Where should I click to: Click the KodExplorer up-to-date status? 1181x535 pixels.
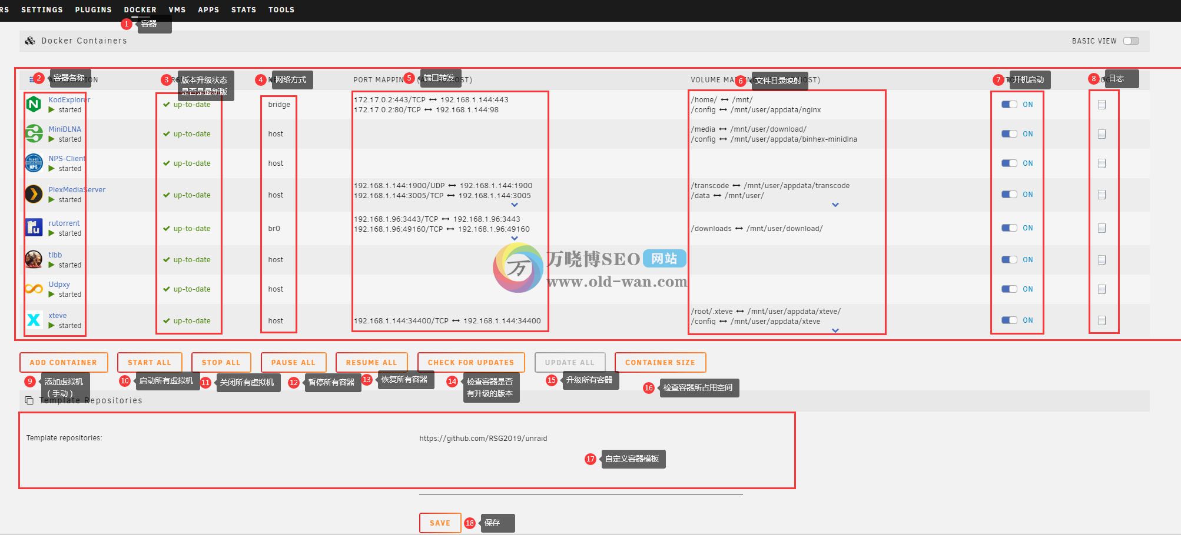point(187,105)
